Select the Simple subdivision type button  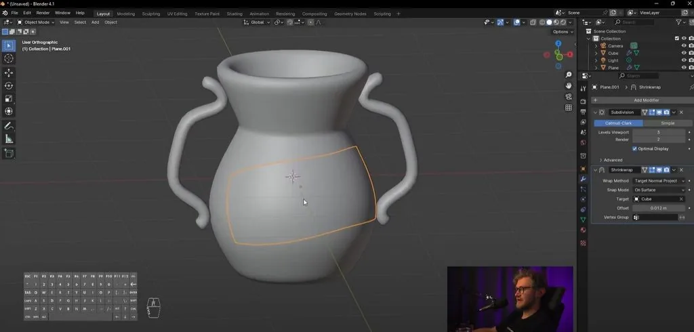668,123
